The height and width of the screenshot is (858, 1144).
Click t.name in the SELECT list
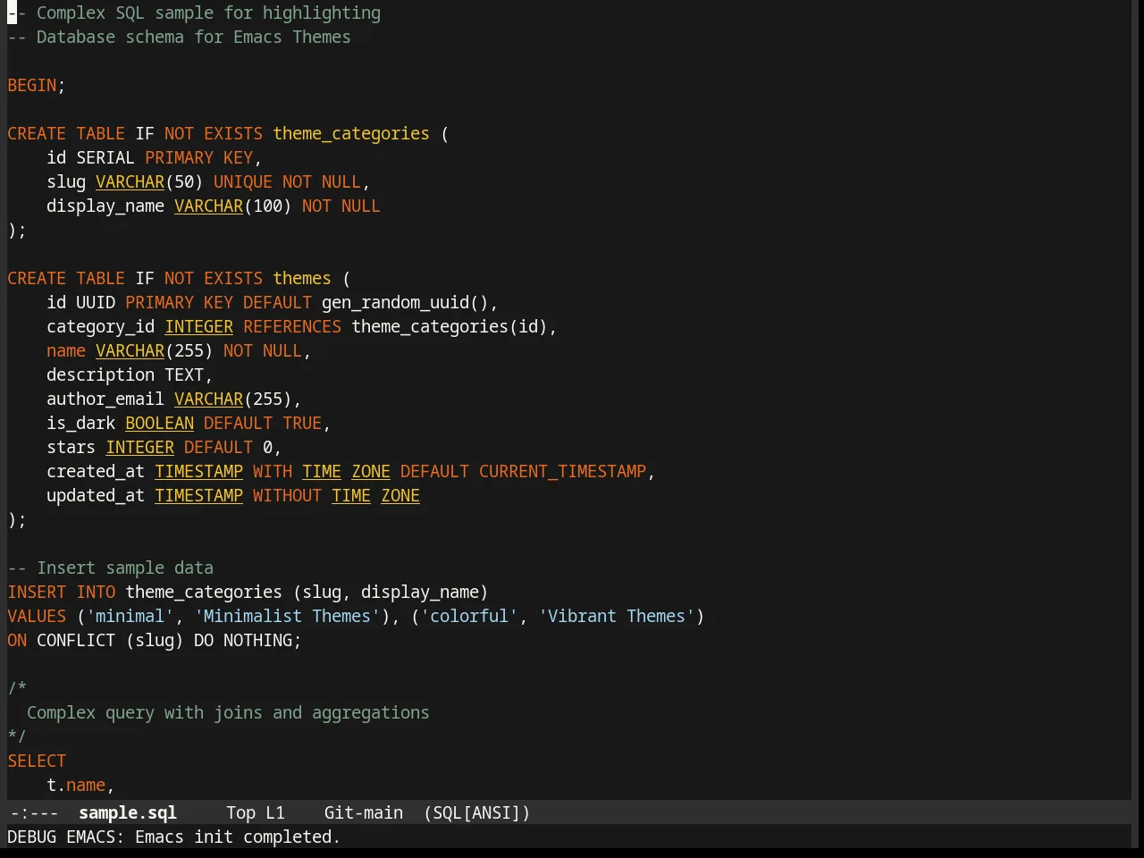tap(76, 785)
